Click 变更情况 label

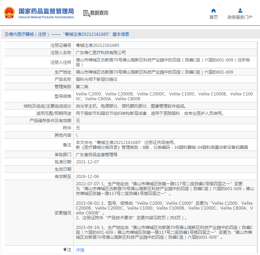point(63,213)
